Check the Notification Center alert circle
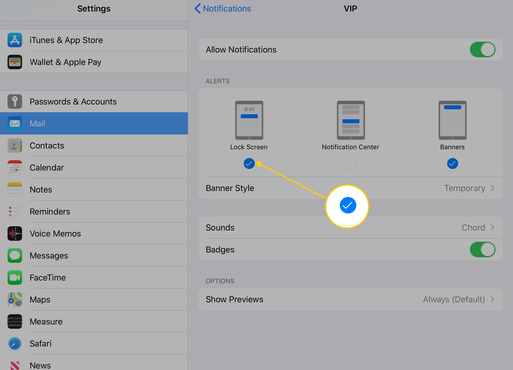Screen dimensions: 513x370 351,163
